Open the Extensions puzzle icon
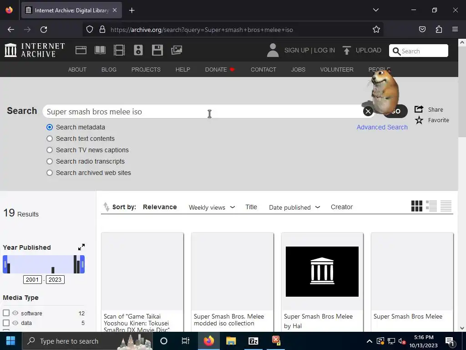 coord(439,29)
